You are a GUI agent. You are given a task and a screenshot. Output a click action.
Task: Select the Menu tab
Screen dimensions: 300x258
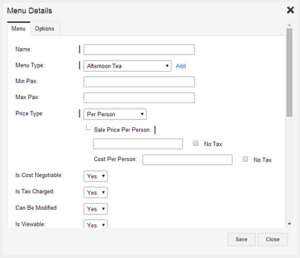[x=19, y=29]
